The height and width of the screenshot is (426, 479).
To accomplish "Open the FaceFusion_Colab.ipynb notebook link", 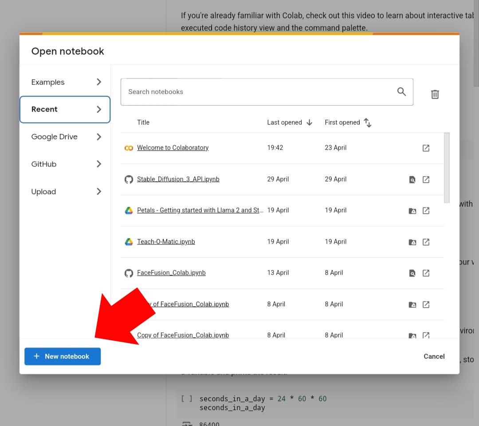I will point(171,273).
